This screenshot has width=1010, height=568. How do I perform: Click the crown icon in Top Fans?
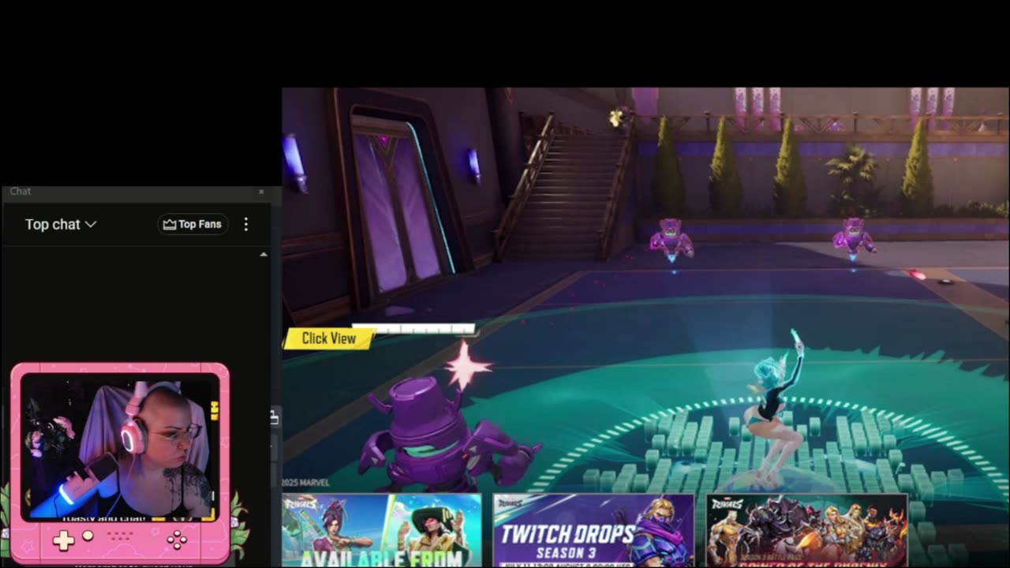[169, 224]
